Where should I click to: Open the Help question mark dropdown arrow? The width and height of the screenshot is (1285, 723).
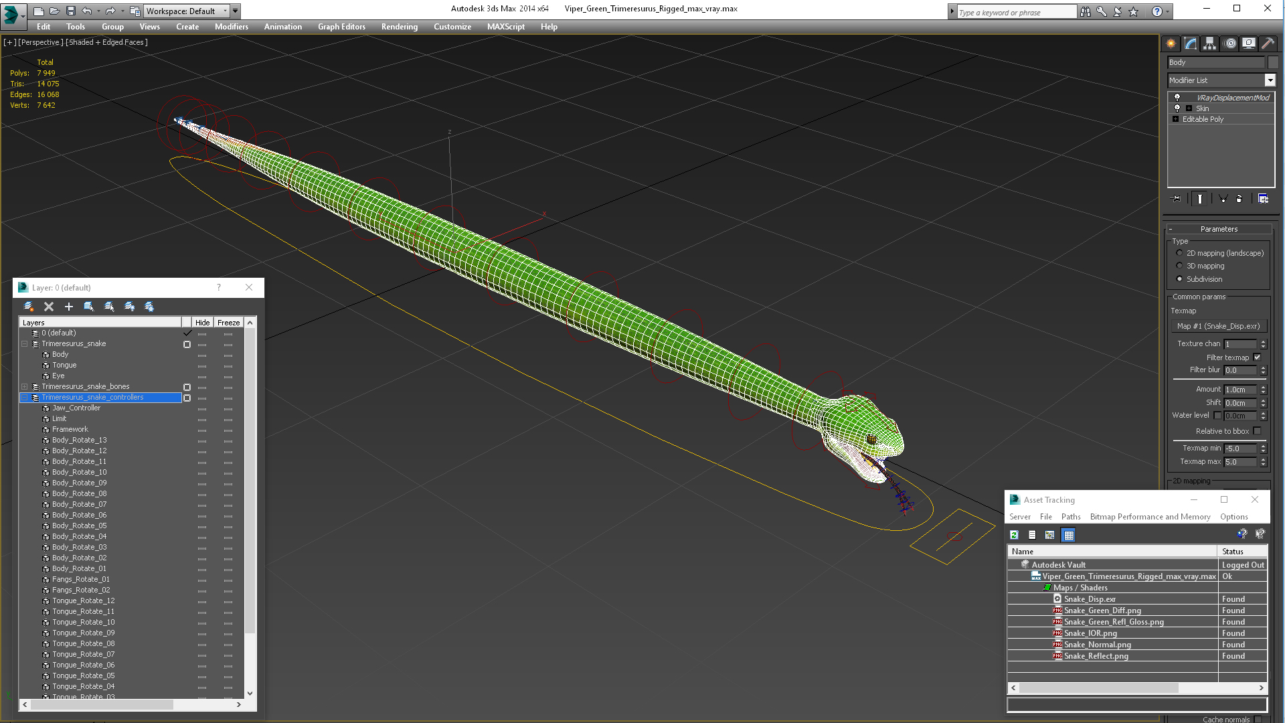point(1168,11)
